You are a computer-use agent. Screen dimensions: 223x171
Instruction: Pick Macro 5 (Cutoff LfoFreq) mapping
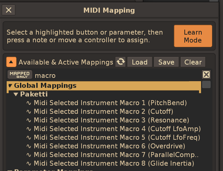(117, 137)
